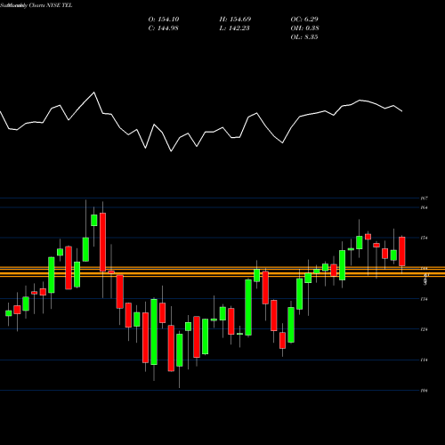The height and width of the screenshot is (445, 445).
Task: Click the 'OL: 8.35' readout
Action: (304, 37)
